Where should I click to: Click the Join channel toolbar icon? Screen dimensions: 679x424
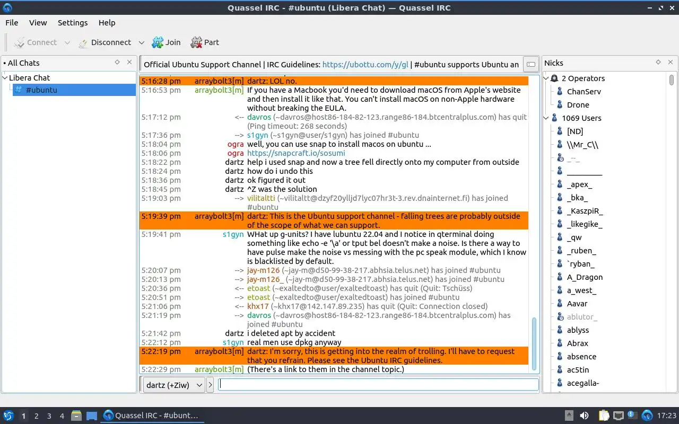(158, 42)
